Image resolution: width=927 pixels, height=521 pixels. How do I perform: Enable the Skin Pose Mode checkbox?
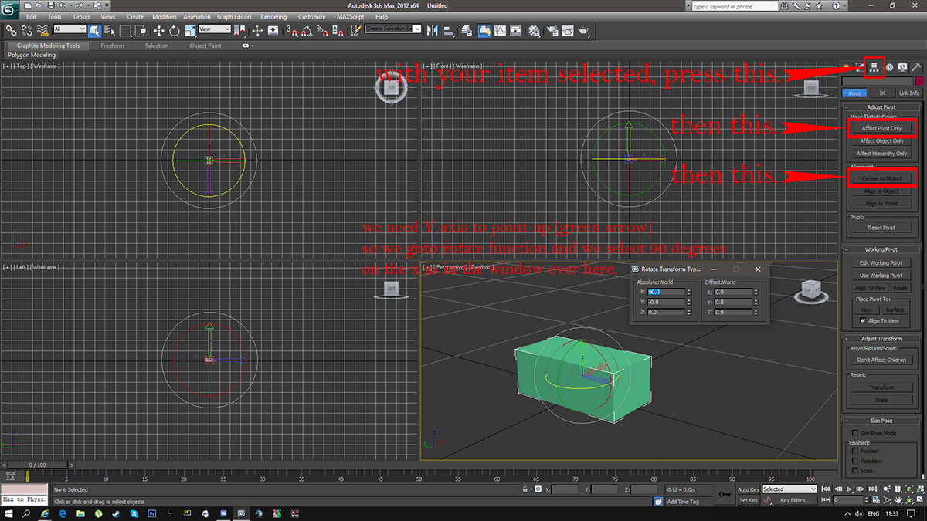pos(854,433)
